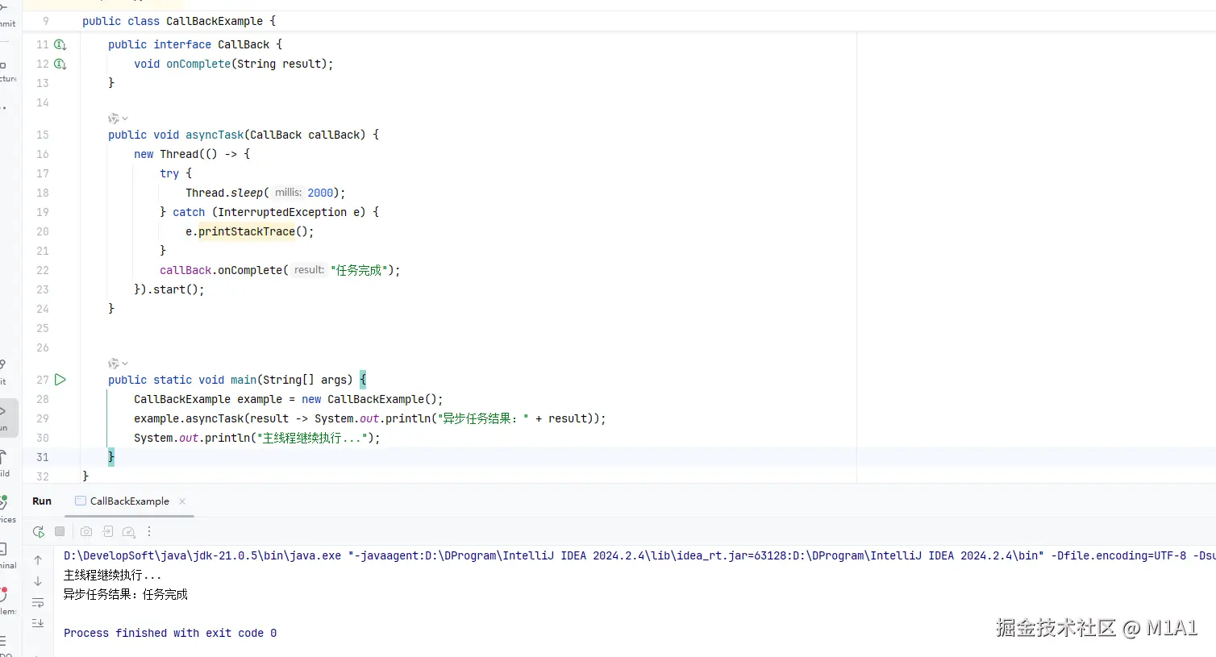Click the up arrow in console gutter
The width and height of the screenshot is (1216, 657).
38,560
